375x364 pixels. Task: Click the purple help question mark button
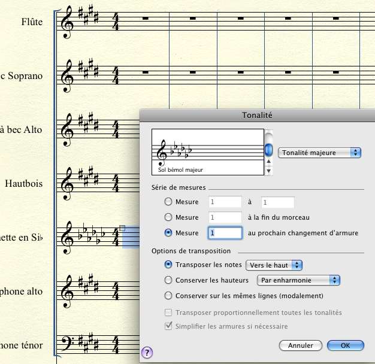click(x=147, y=353)
